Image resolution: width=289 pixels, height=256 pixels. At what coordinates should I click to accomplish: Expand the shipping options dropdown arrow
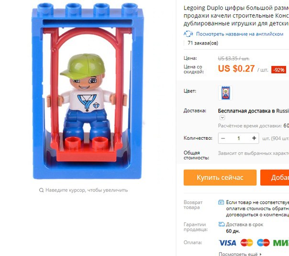click(222, 118)
